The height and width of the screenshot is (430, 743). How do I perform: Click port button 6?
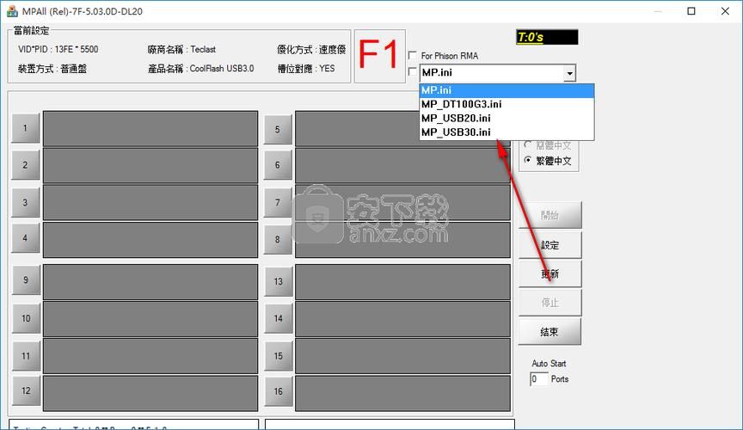pos(278,165)
